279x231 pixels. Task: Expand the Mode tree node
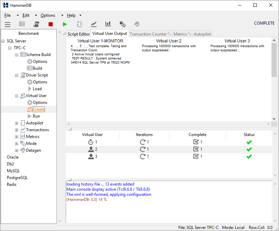point(16,144)
